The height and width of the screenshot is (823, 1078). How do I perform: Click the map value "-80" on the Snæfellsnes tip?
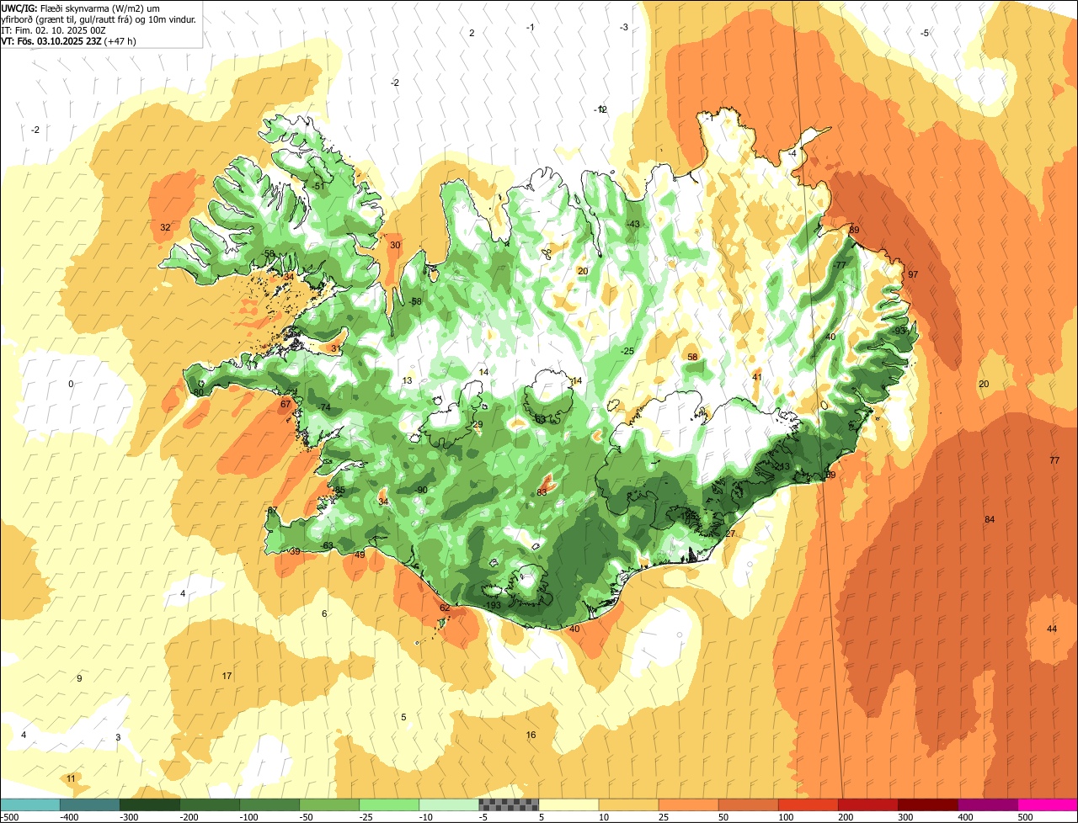(x=198, y=392)
